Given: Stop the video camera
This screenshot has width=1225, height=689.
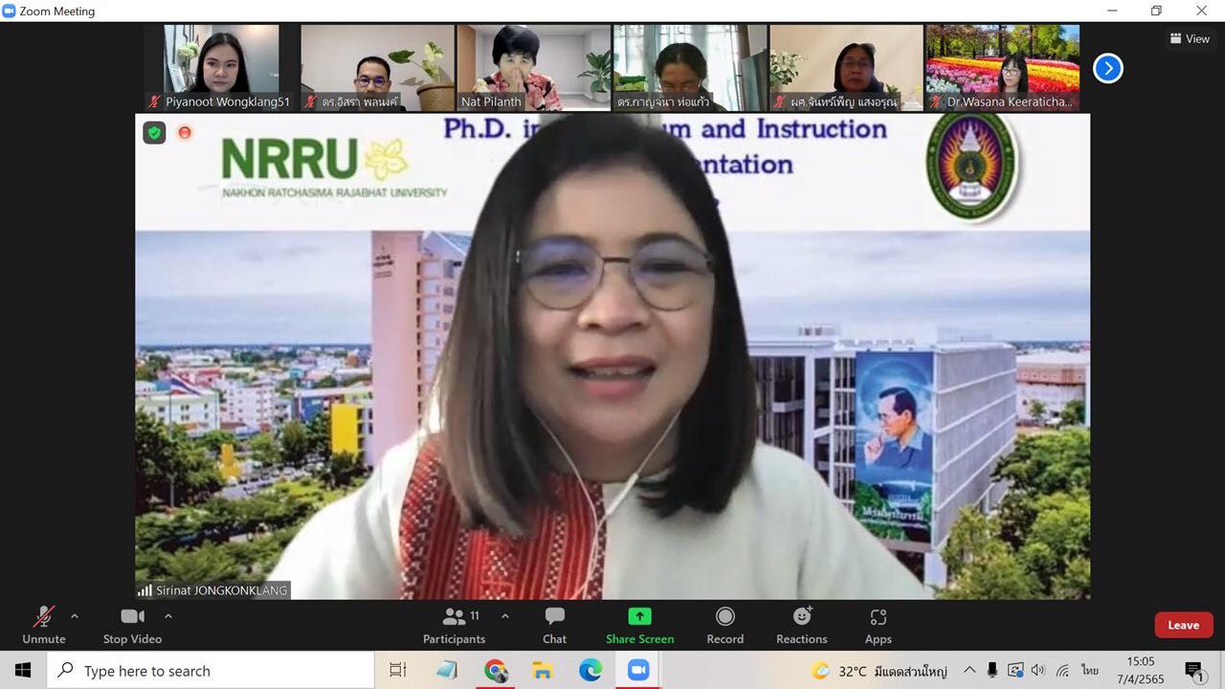Looking at the screenshot, I should (x=132, y=625).
